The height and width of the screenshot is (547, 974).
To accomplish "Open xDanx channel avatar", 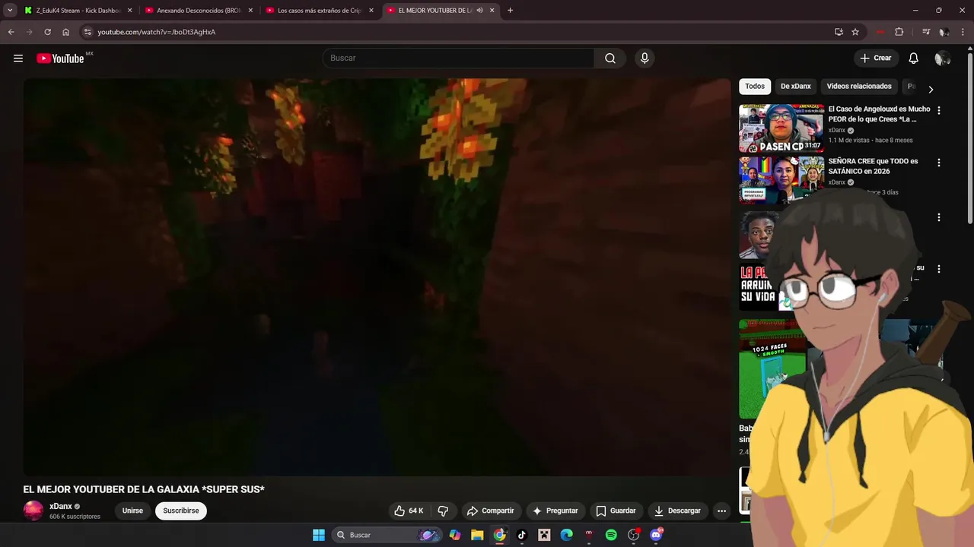I will click(33, 511).
